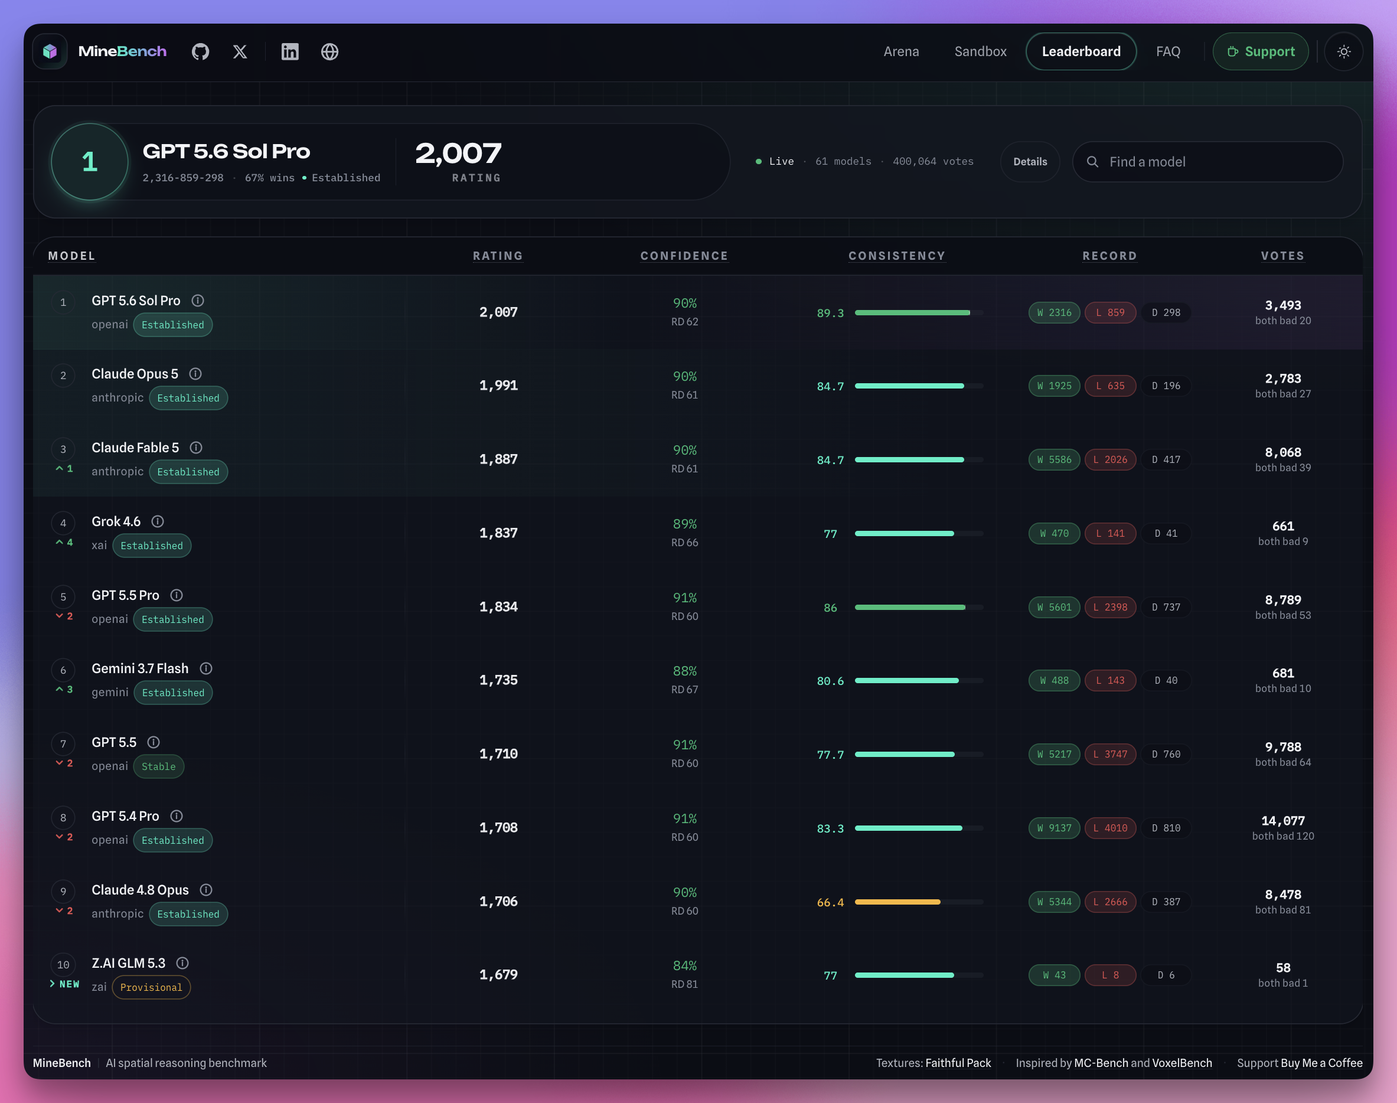Open info icon for Claude 4.8 Opus

point(206,890)
